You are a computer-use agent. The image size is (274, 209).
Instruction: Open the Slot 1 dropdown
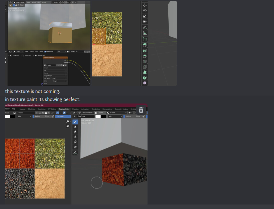(x=61, y=52)
